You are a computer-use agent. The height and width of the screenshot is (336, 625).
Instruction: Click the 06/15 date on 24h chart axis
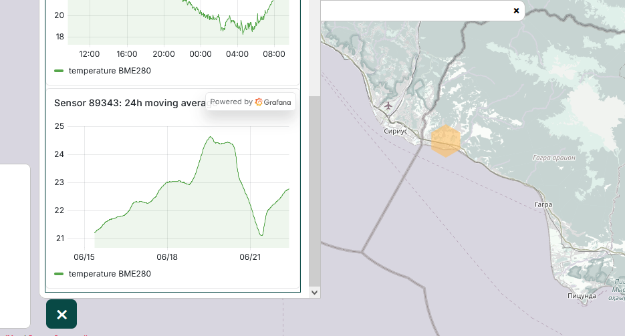click(x=84, y=257)
